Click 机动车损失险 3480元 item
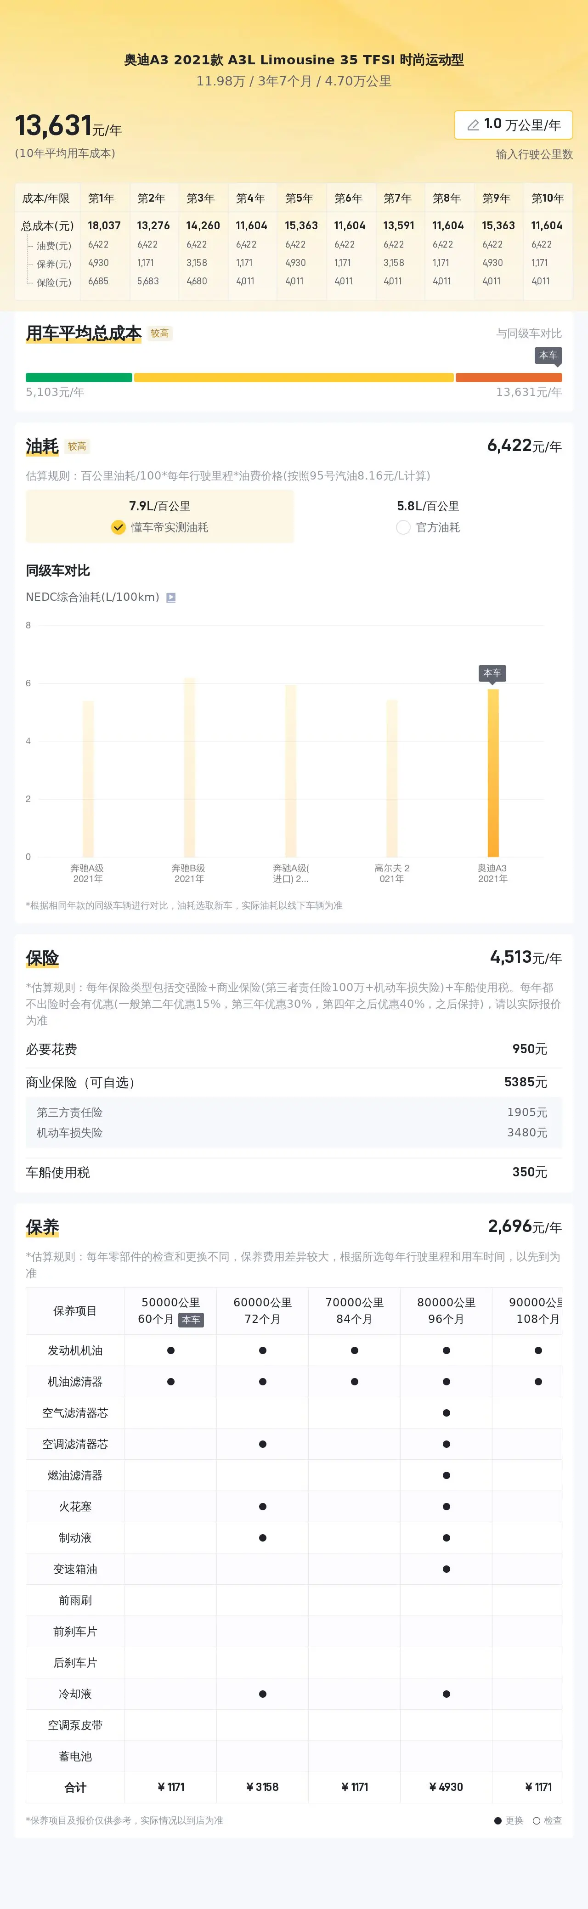Image resolution: width=588 pixels, height=1909 pixels. [x=294, y=1133]
